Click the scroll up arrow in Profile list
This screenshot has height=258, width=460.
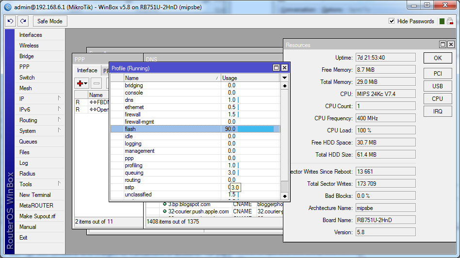coord(284,86)
